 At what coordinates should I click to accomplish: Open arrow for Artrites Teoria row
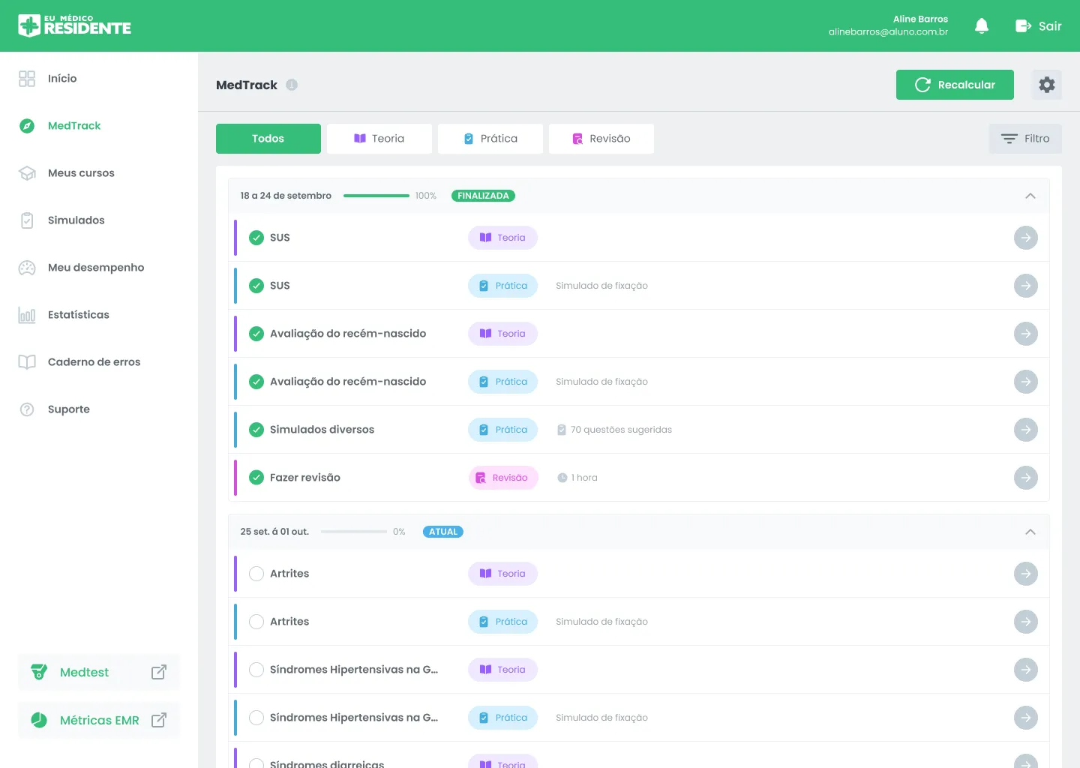pos(1026,574)
